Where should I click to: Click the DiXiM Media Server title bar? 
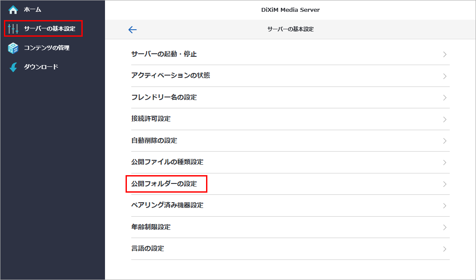click(x=290, y=9)
